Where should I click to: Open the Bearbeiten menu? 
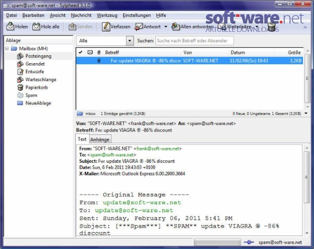[x=33, y=15]
